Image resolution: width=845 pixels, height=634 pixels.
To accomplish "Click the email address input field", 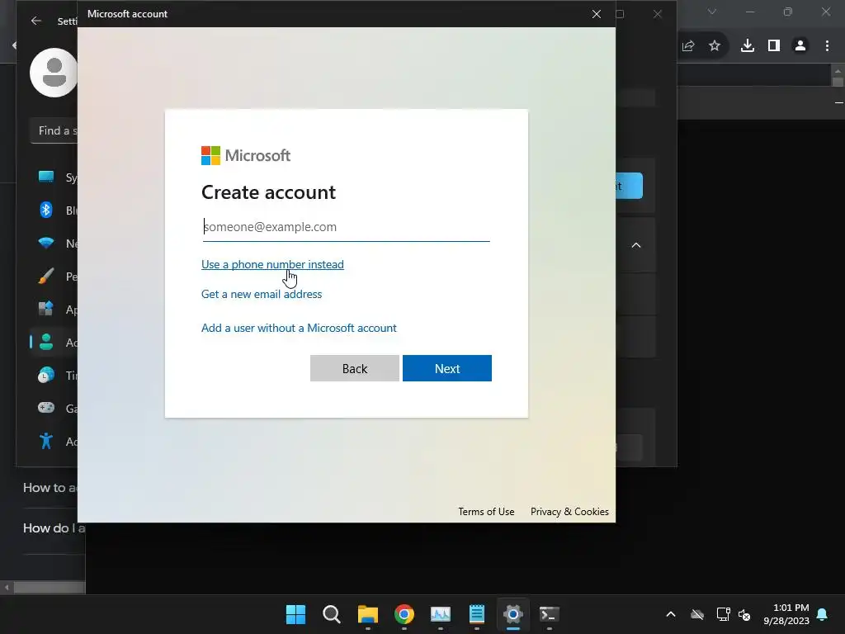I will 346,227.
